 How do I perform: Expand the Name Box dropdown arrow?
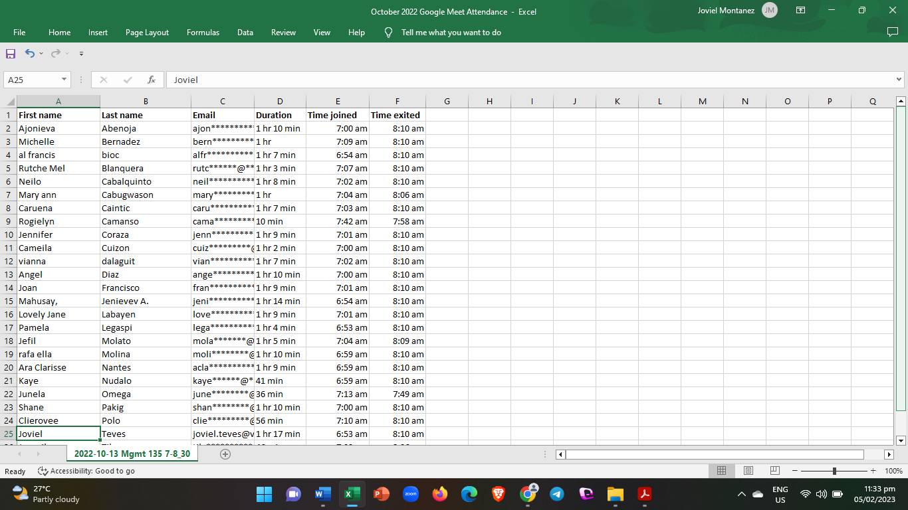[x=64, y=80]
